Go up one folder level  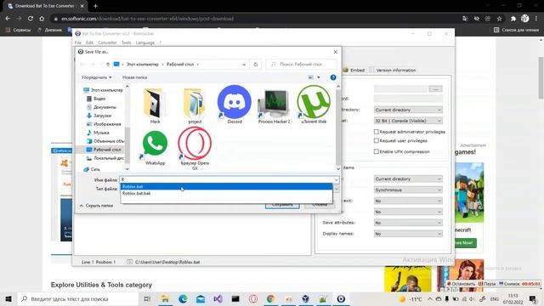tap(108, 65)
